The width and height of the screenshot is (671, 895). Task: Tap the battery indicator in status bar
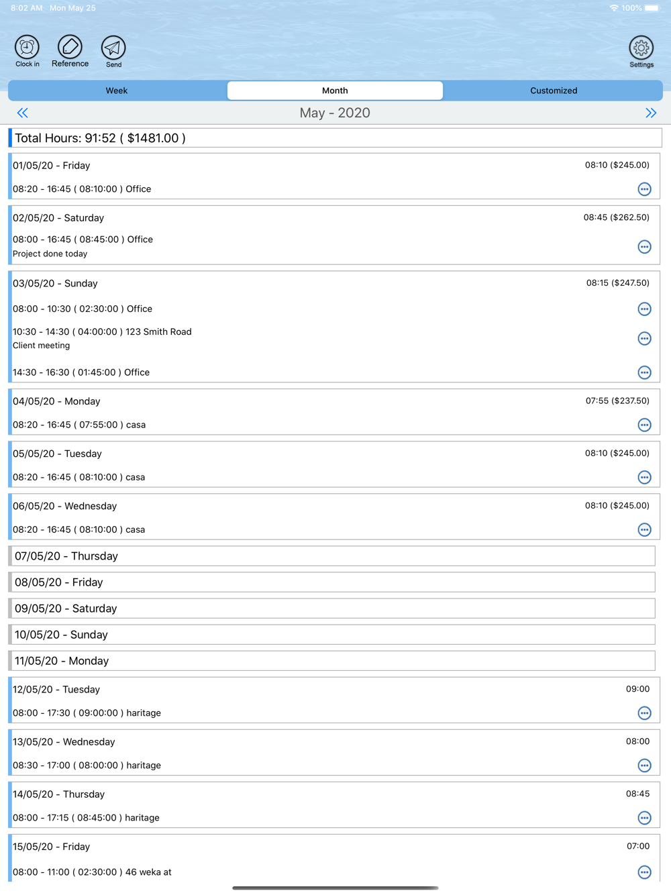click(652, 8)
